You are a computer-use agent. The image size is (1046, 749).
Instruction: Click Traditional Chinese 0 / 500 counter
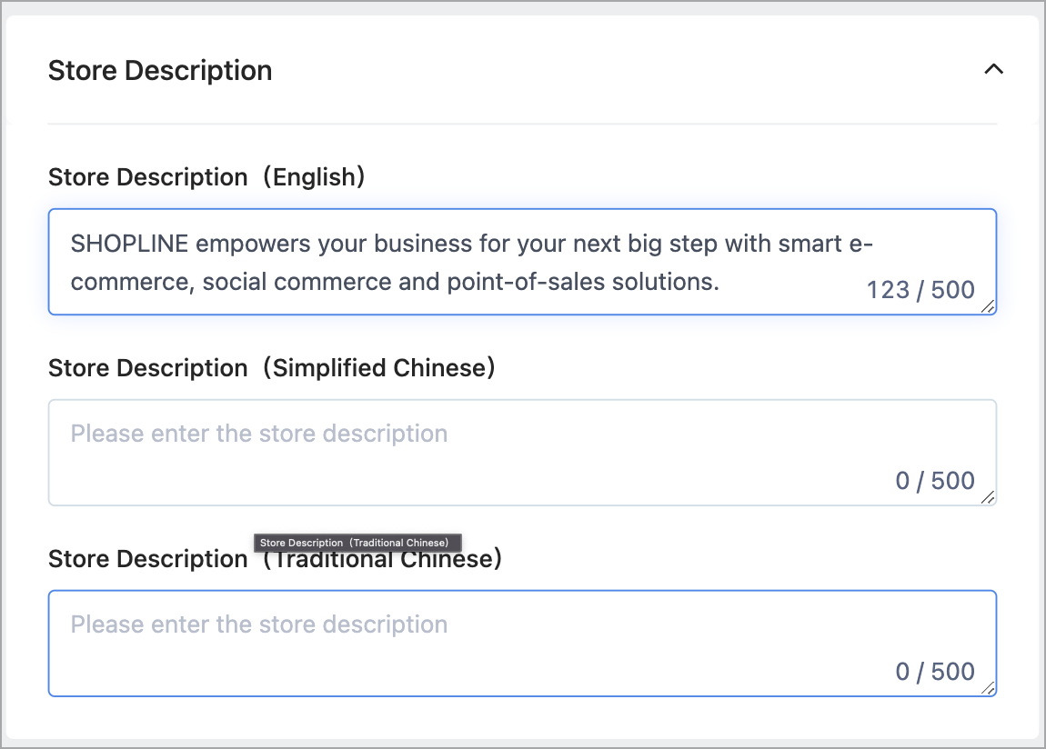point(935,671)
